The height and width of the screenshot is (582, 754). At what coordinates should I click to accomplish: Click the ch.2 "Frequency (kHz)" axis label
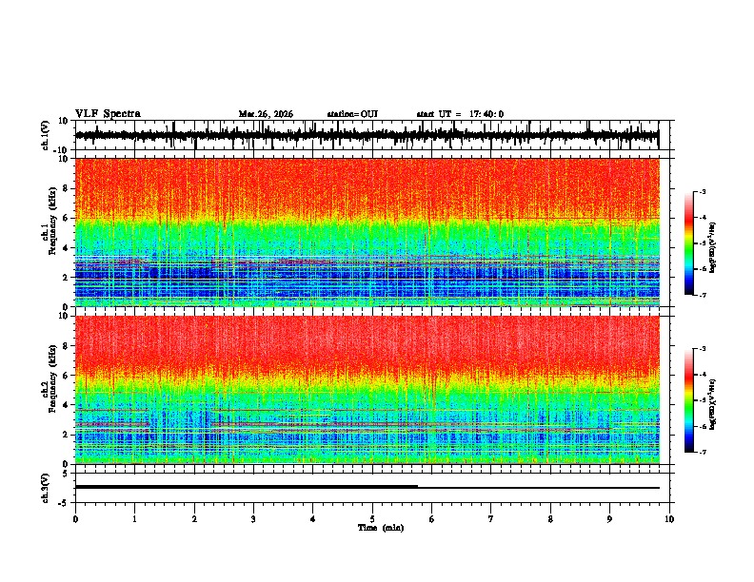pyautogui.click(x=52, y=378)
